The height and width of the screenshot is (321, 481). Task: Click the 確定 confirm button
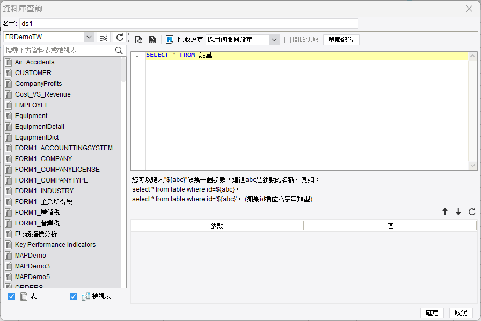pyautogui.click(x=432, y=313)
